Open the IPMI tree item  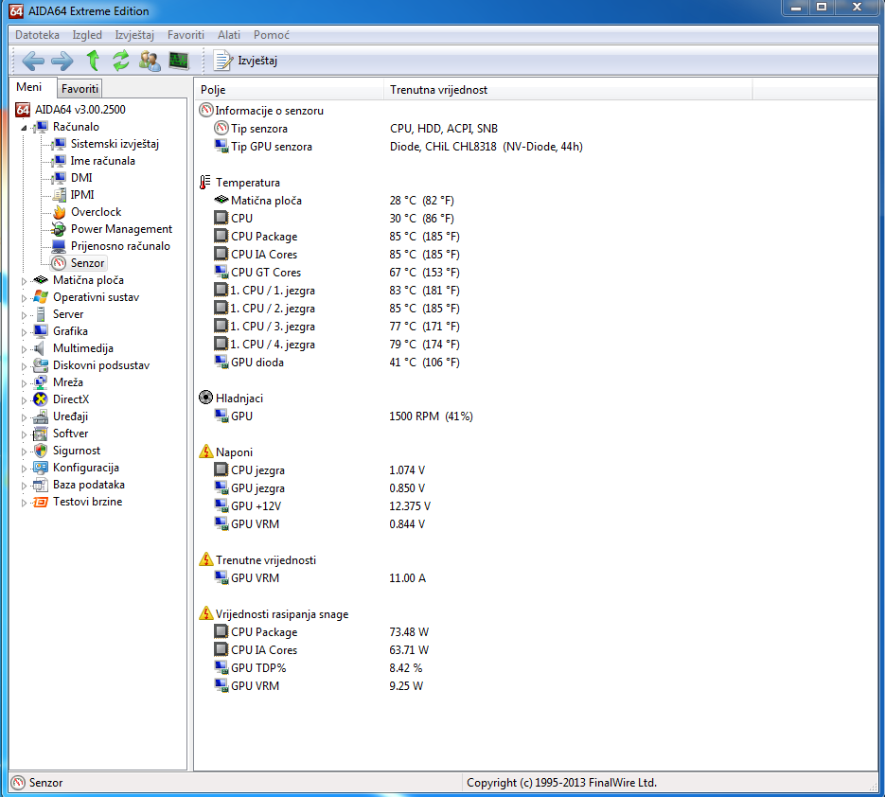point(82,195)
